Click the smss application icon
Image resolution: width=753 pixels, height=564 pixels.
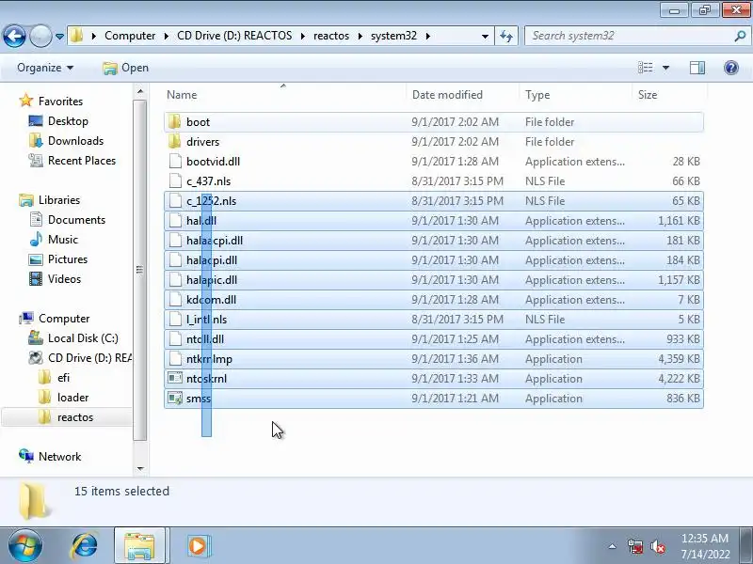pyautogui.click(x=175, y=398)
